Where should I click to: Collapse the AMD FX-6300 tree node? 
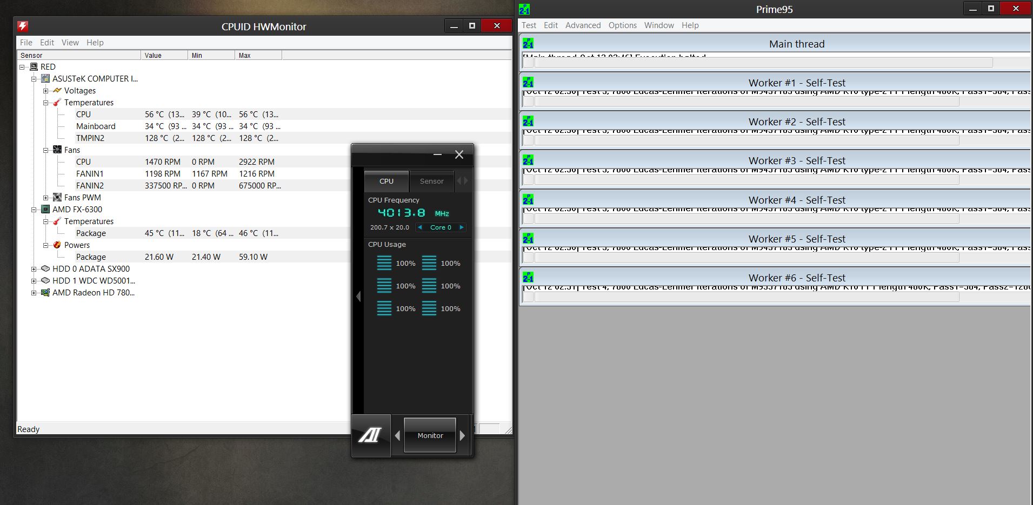34,210
